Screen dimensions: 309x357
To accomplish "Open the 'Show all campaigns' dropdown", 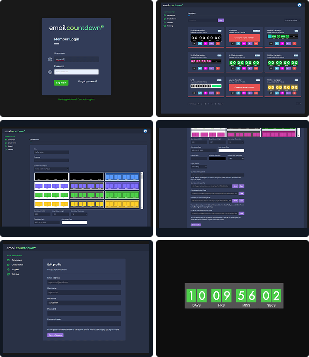I will tap(292, 20).
